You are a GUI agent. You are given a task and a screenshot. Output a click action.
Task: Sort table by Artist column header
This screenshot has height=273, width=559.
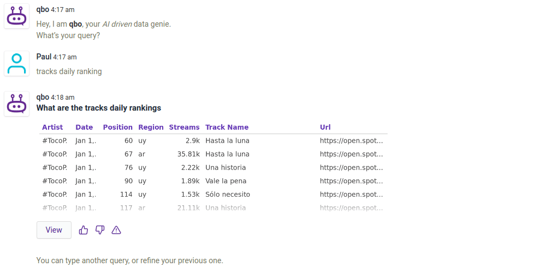[x=52, y=127]
